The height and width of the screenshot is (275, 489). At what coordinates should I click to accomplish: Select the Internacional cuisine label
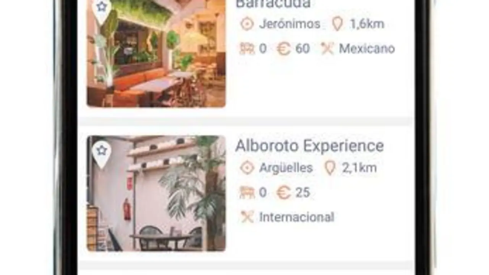pyautogui.click(x=297, y=217)
